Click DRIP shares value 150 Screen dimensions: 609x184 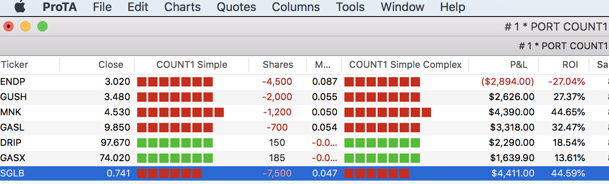tap(277, 142)
